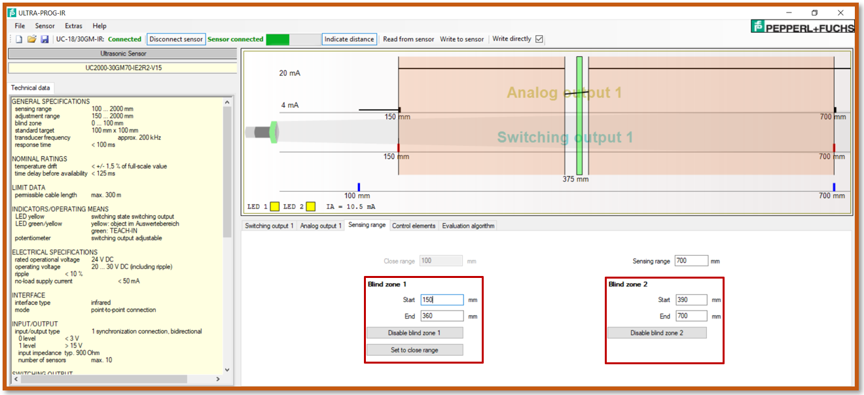This screenshot has width=864, height=395.
Task: Click Read from sensor
Action: tap(408, 39)
